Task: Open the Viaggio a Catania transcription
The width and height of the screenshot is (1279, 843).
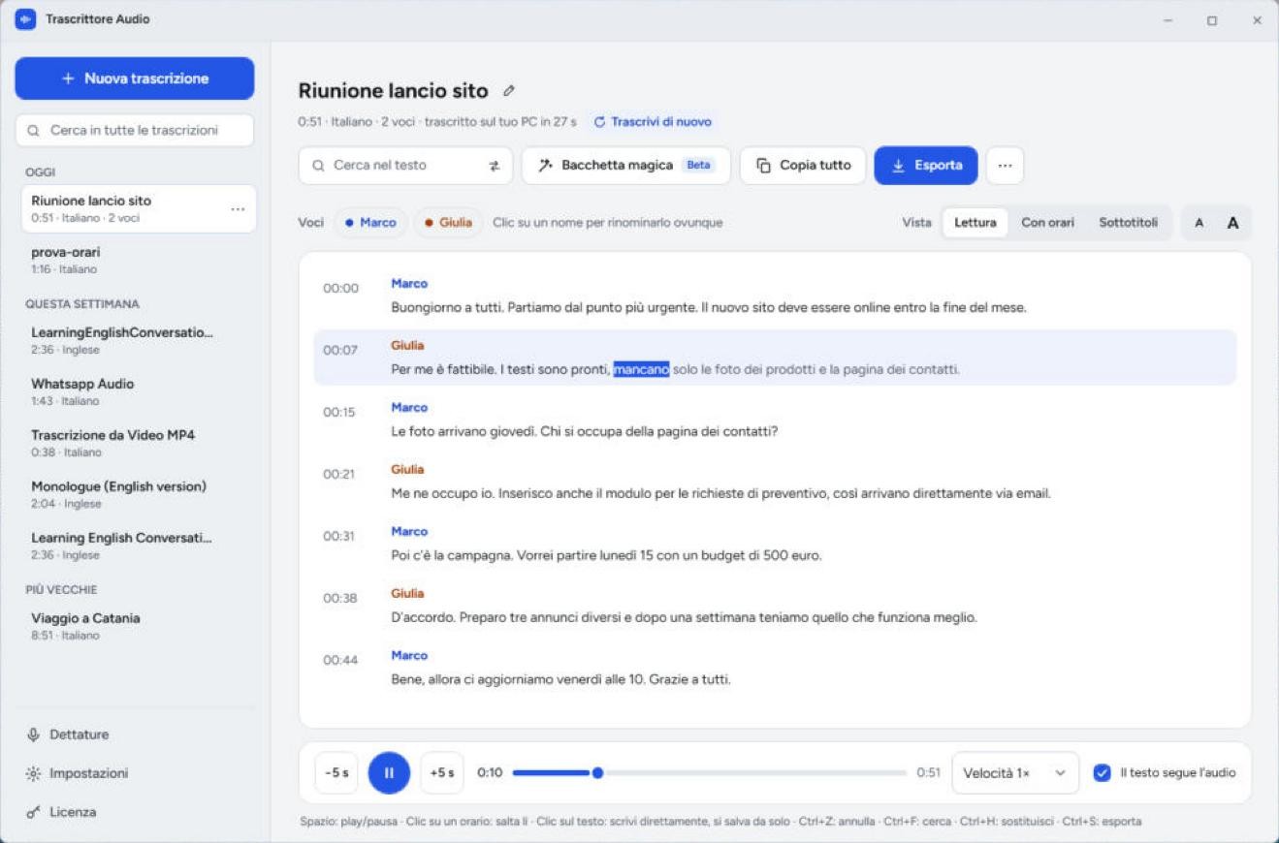Action: [x=139, y=626]
